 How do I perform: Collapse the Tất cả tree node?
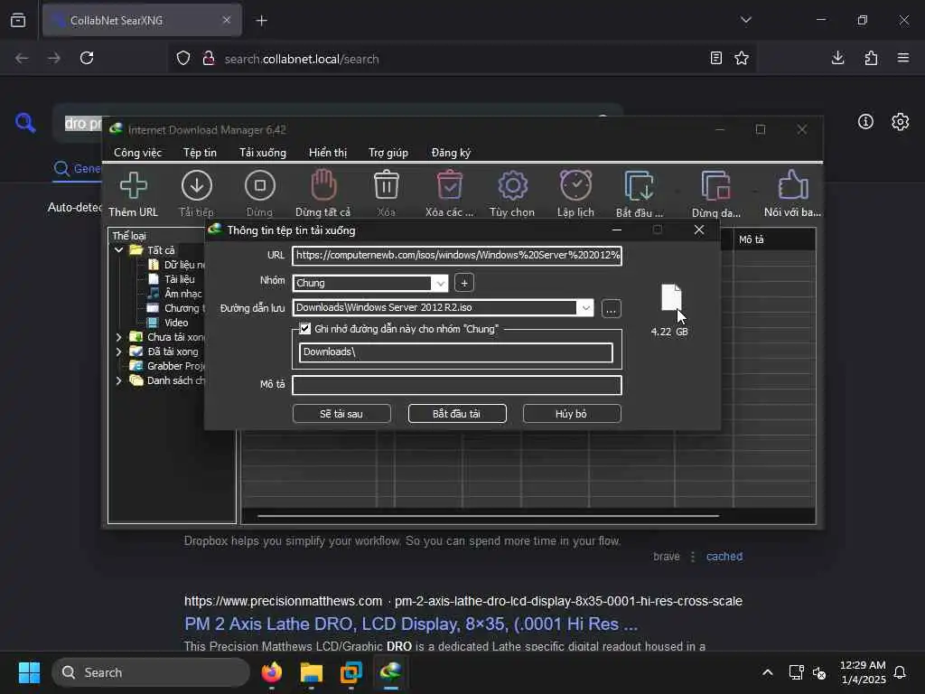(x=118, y=250)
